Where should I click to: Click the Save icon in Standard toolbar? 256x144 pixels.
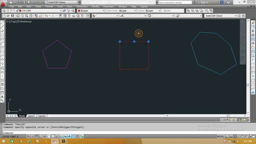point(12,16)
